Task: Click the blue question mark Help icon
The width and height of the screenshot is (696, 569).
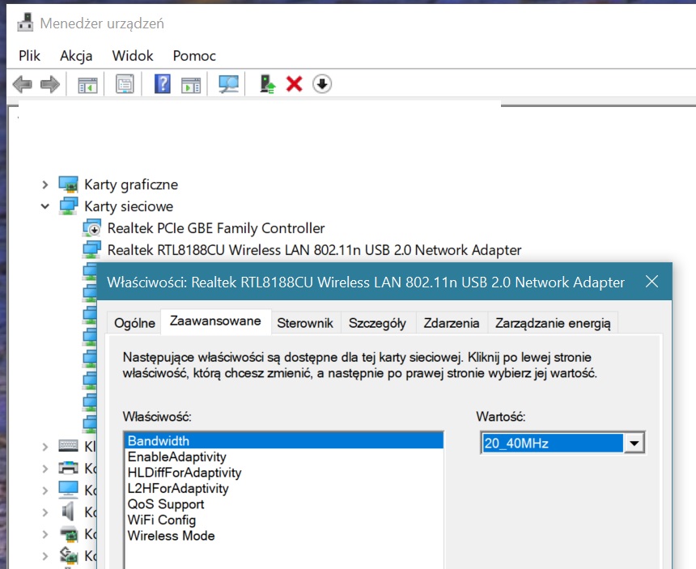Action: click(163, 84)
